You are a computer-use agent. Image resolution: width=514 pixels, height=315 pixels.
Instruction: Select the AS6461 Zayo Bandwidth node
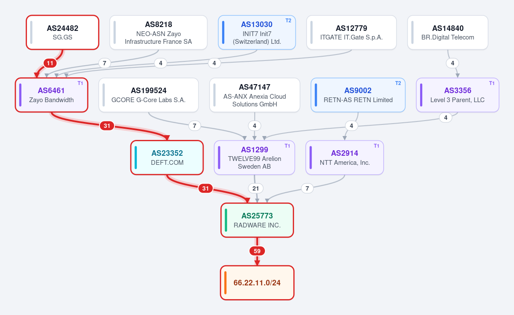coord(51,95)
